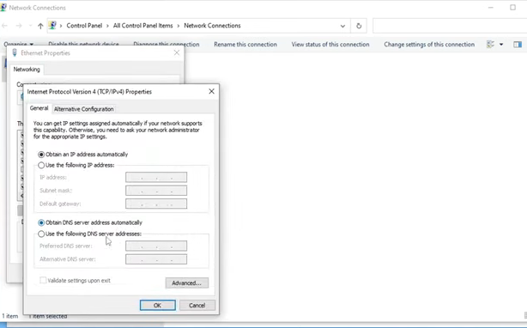This screenshot has height=328, width=527.
Task: Navigate forward with the forward arrow
Action: tap(19, 26)
